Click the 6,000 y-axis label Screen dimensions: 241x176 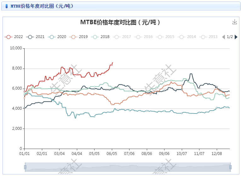(x=17, y=88)
